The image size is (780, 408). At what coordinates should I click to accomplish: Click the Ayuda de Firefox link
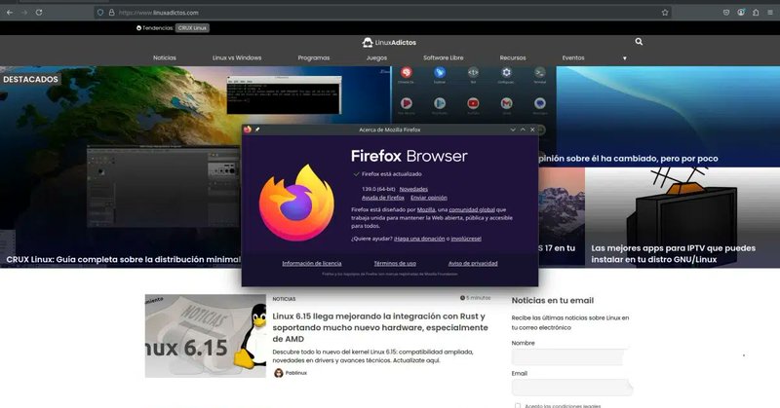click(383, 198)
